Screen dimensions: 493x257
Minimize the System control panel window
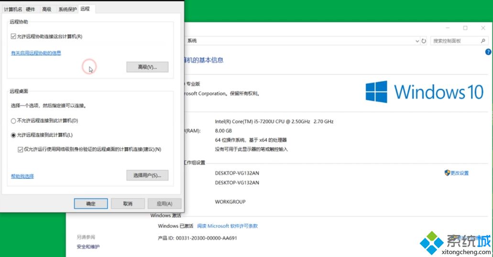coord(448,28)
